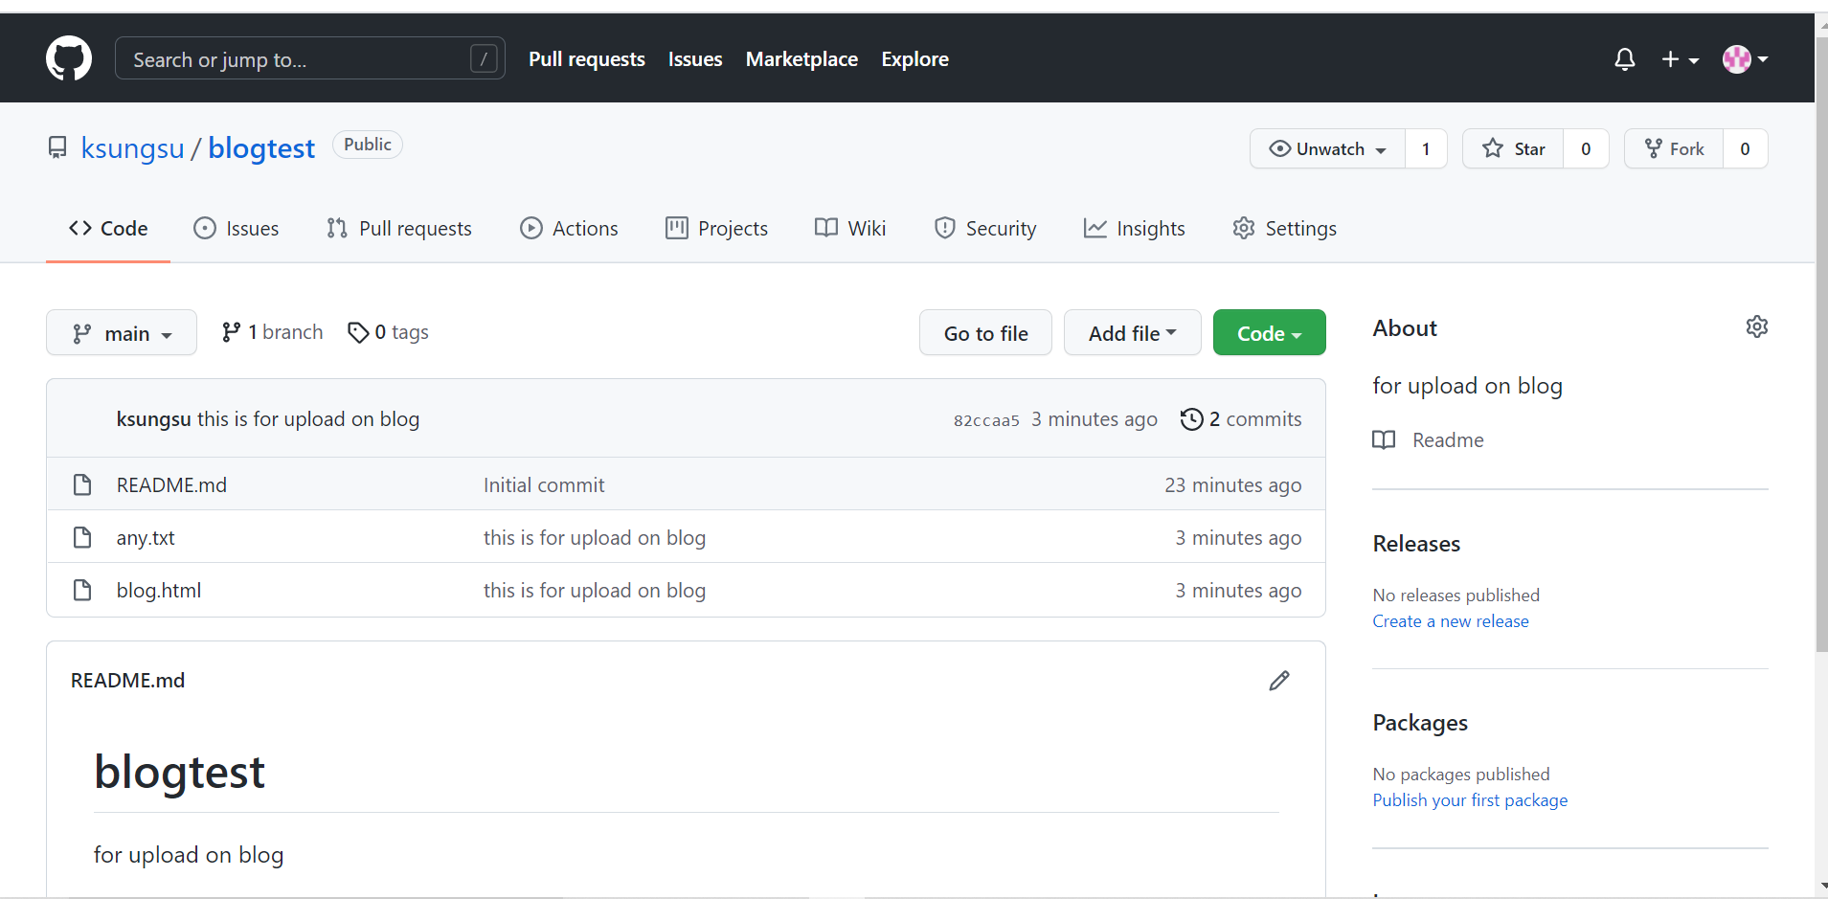Go to GitHub home via Octocat logo
Image resolution: width=1828 pixels, height=899 pixels.
click(x=69, y=58)
